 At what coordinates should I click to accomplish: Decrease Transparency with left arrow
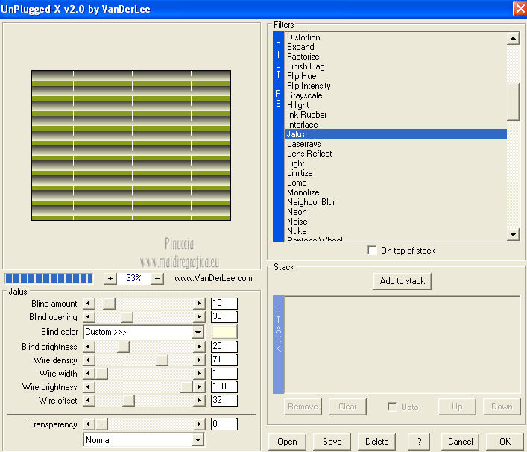pos(89,424)
